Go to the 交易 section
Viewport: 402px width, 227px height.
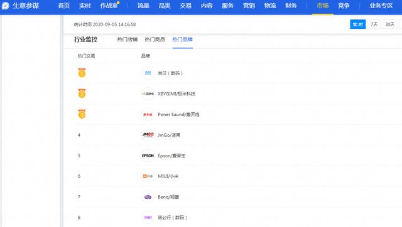(x=185, y=6)
